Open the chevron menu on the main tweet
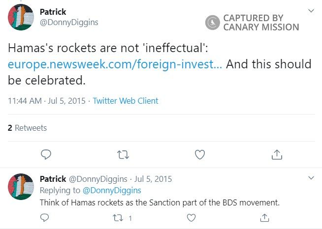 (x=311, y=11)
